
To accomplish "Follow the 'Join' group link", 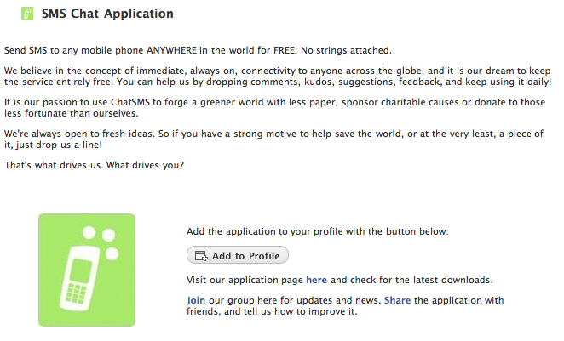I will [196, 300].
